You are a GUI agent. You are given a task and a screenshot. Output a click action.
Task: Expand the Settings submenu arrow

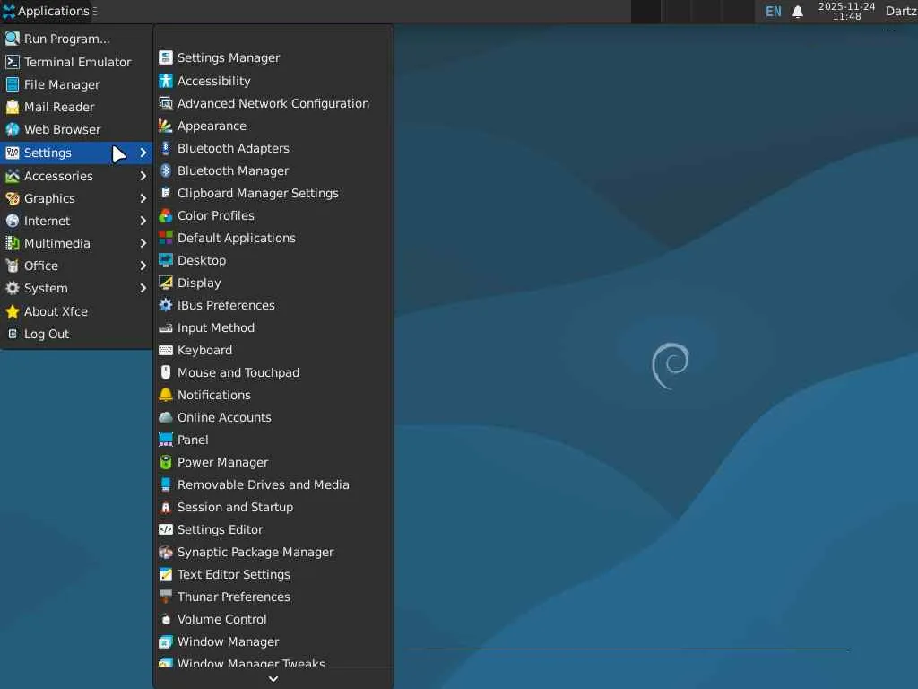point(143,153)
